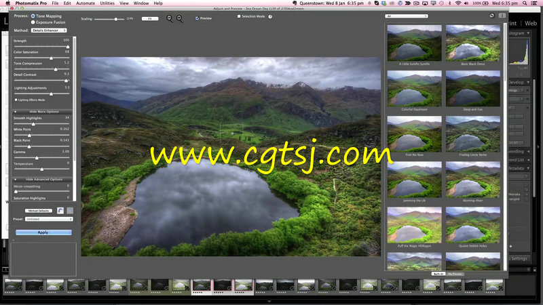Adjust the Detail Contrast slider handle
This screenshot has height=305, width=543.
click(66, 80)
